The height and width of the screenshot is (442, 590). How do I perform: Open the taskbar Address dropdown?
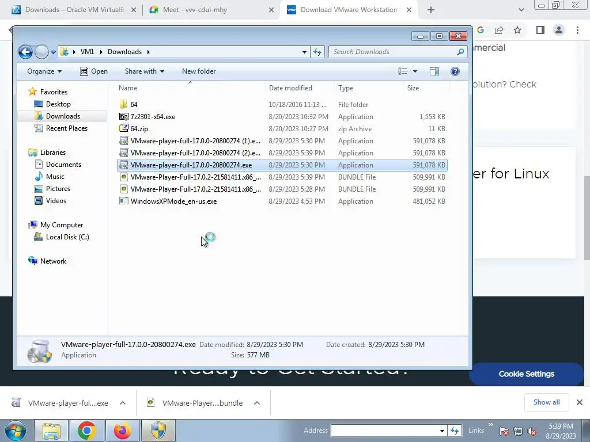[442, 430]
